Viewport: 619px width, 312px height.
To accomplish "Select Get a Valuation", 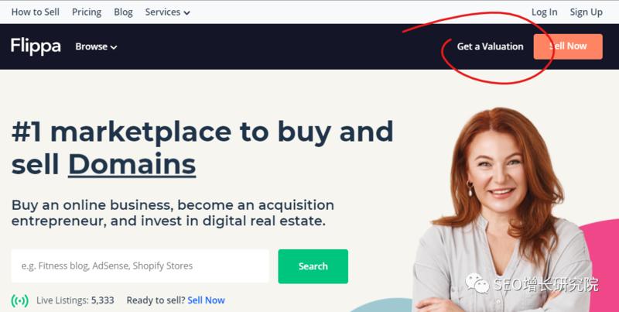I will 490,46.
